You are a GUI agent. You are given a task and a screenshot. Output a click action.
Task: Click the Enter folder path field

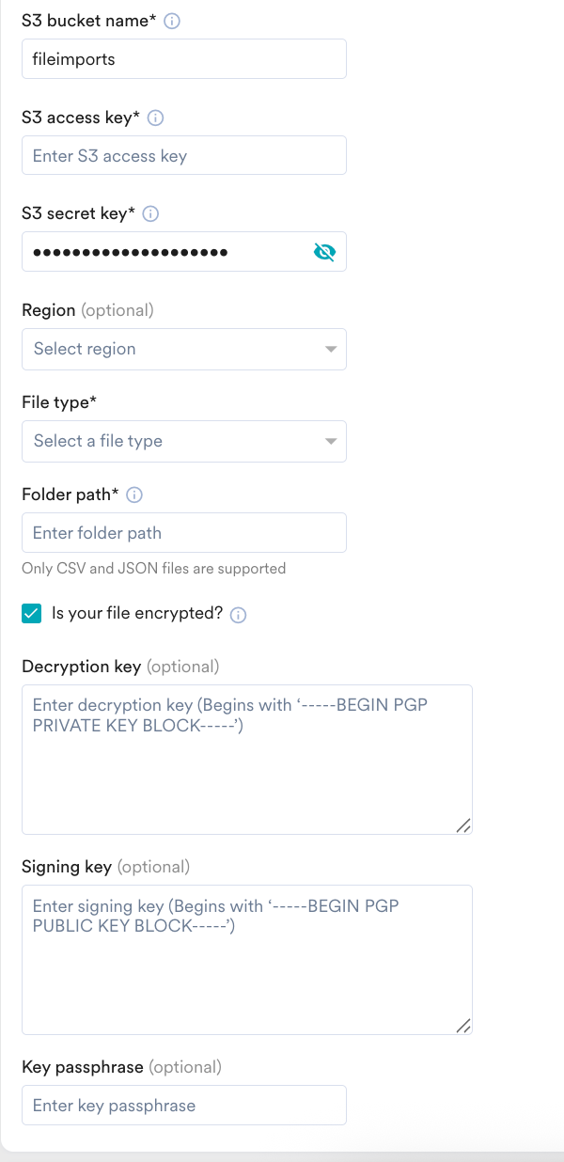coord(183,533)
